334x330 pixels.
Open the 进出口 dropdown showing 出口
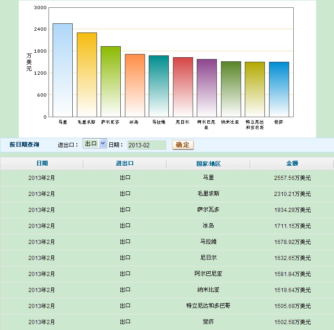pyautogui.click(x=95, y=143)
